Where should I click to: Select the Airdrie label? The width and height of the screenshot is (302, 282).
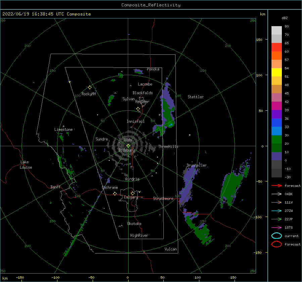coord(132,179)
